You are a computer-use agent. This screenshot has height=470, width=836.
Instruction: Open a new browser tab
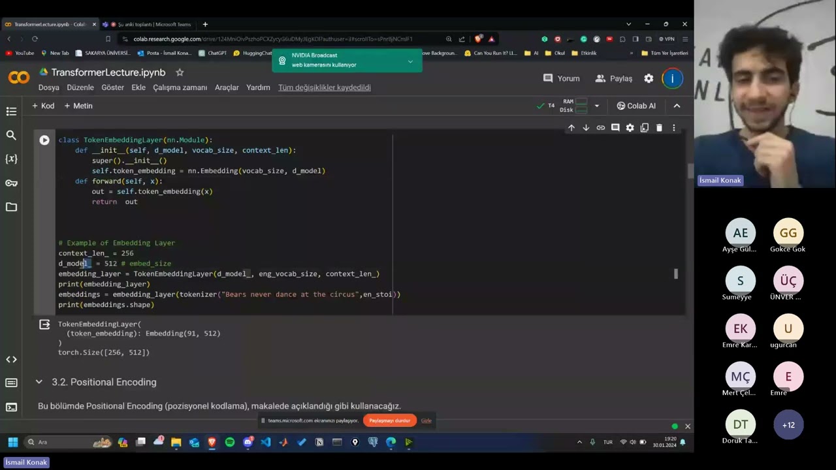[205, 24]
